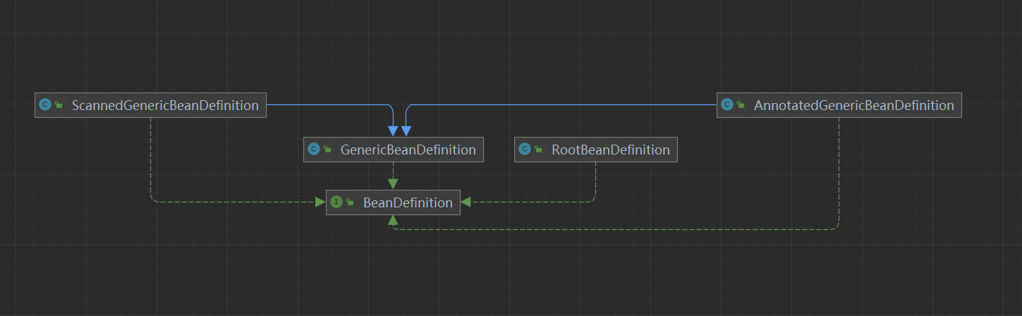Click the visibility lock icon on BeanDefinition
This screenshot has height=316, width=1022.
[350, 202]
